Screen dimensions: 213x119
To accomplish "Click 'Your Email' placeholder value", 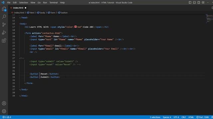I will point(111,49).
